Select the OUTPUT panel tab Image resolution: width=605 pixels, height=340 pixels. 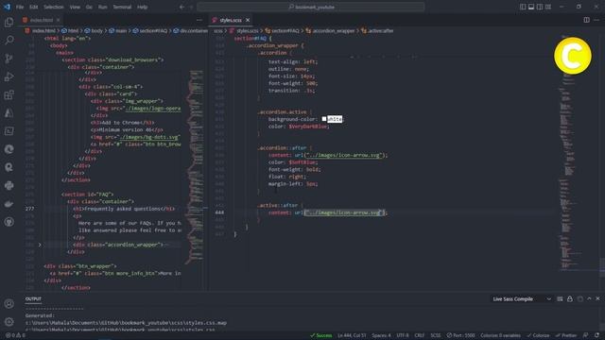pyautogui.click(x=33, y=298)
